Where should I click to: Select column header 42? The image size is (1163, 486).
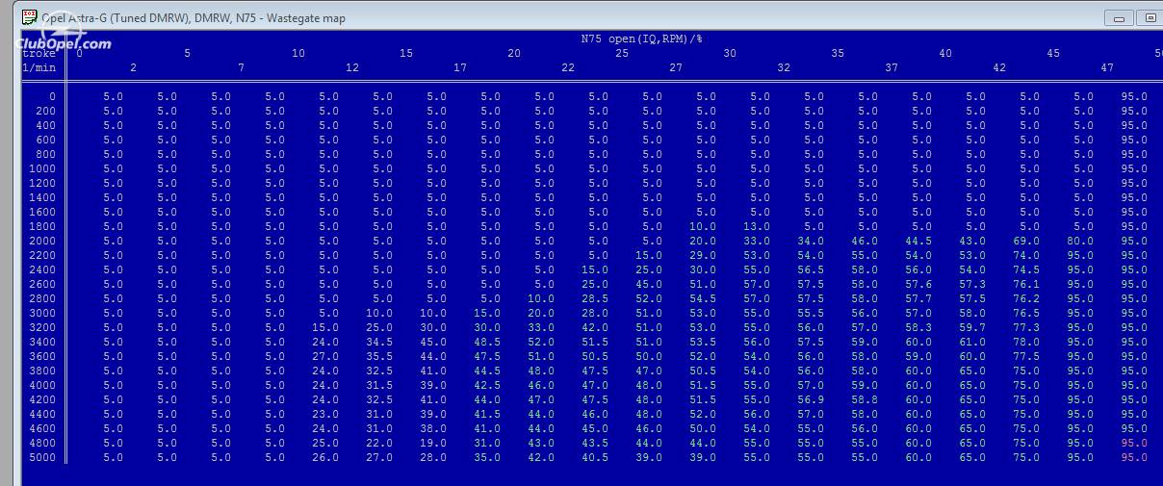point(999,68)
